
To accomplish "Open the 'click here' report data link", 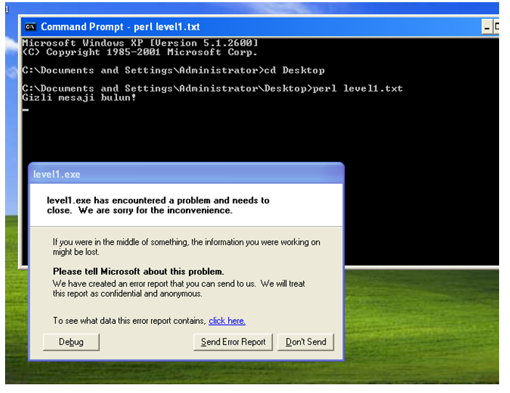I will point(227,321).
